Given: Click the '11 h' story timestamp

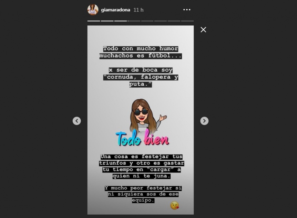Looking at the screenshot, I should (x=139, y=10).
